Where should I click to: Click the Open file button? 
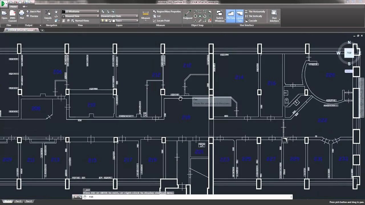[x=4, y=15]
